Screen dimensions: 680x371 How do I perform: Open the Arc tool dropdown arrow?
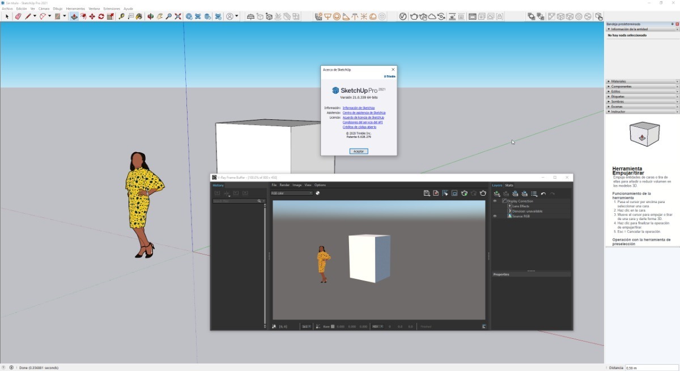[50, 16]
